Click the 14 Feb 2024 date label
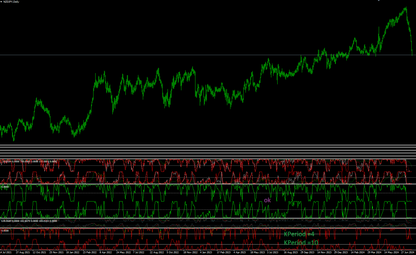The width and height of the screenshot is (416, 255). point(358,252)
